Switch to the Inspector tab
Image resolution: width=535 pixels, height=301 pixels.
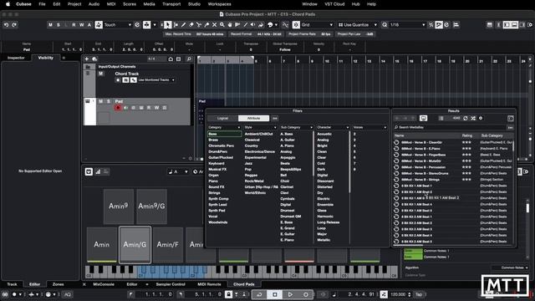point(16,58)
